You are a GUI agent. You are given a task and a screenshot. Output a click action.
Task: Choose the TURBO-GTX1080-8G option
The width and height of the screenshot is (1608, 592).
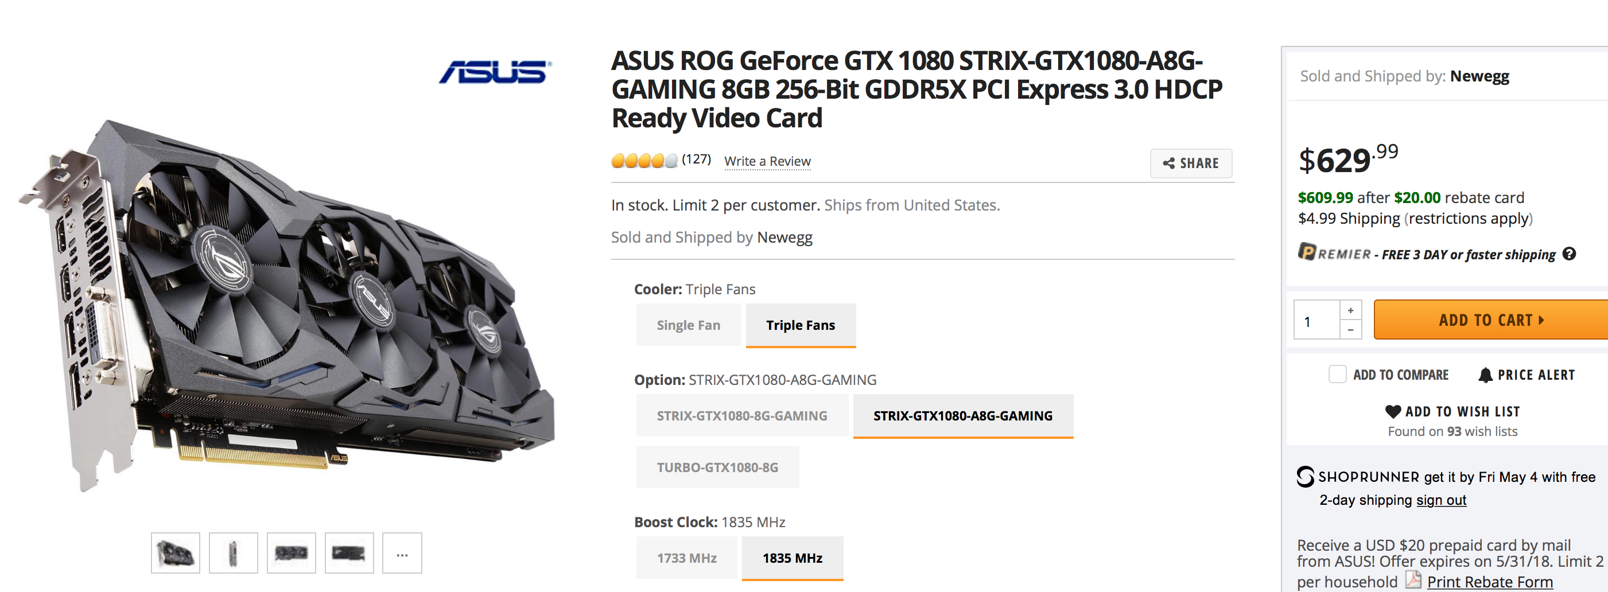718,468
